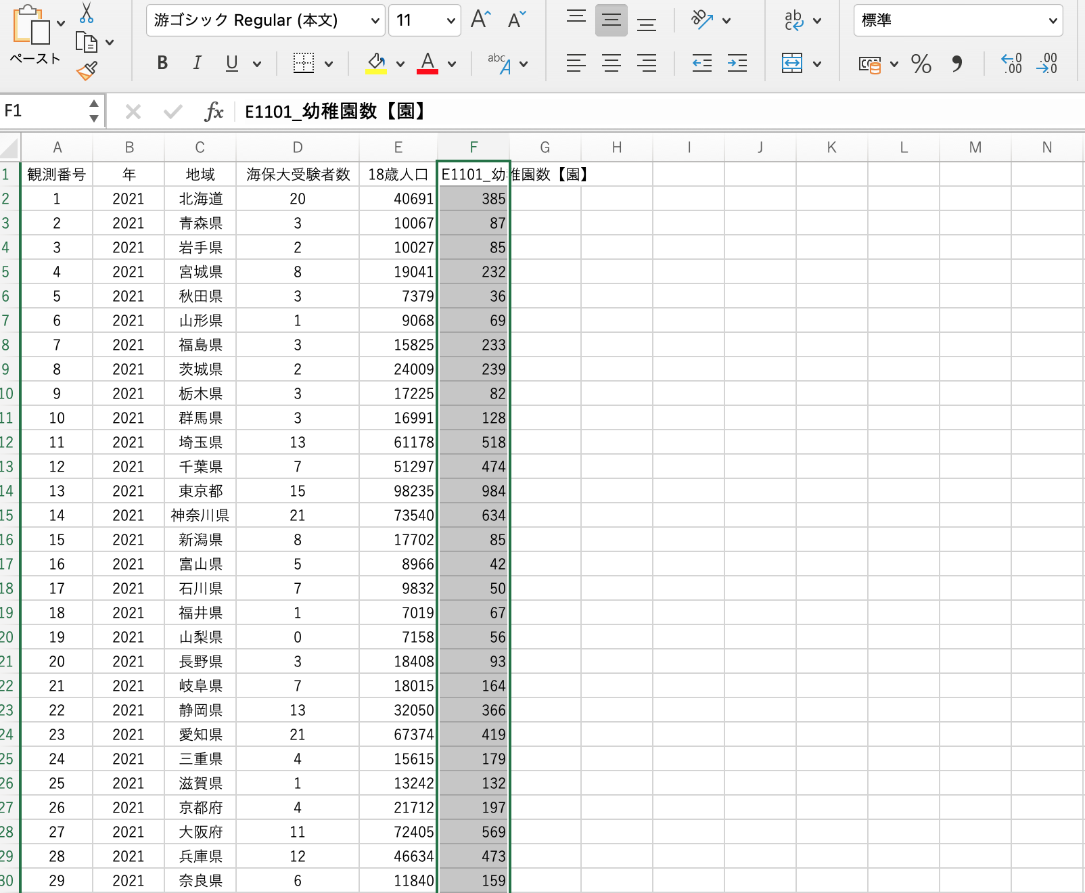Image resolution: width=1085 pixels, height=893 pixels.
Task: Apply the red font color
Action: tap(428, 64)
